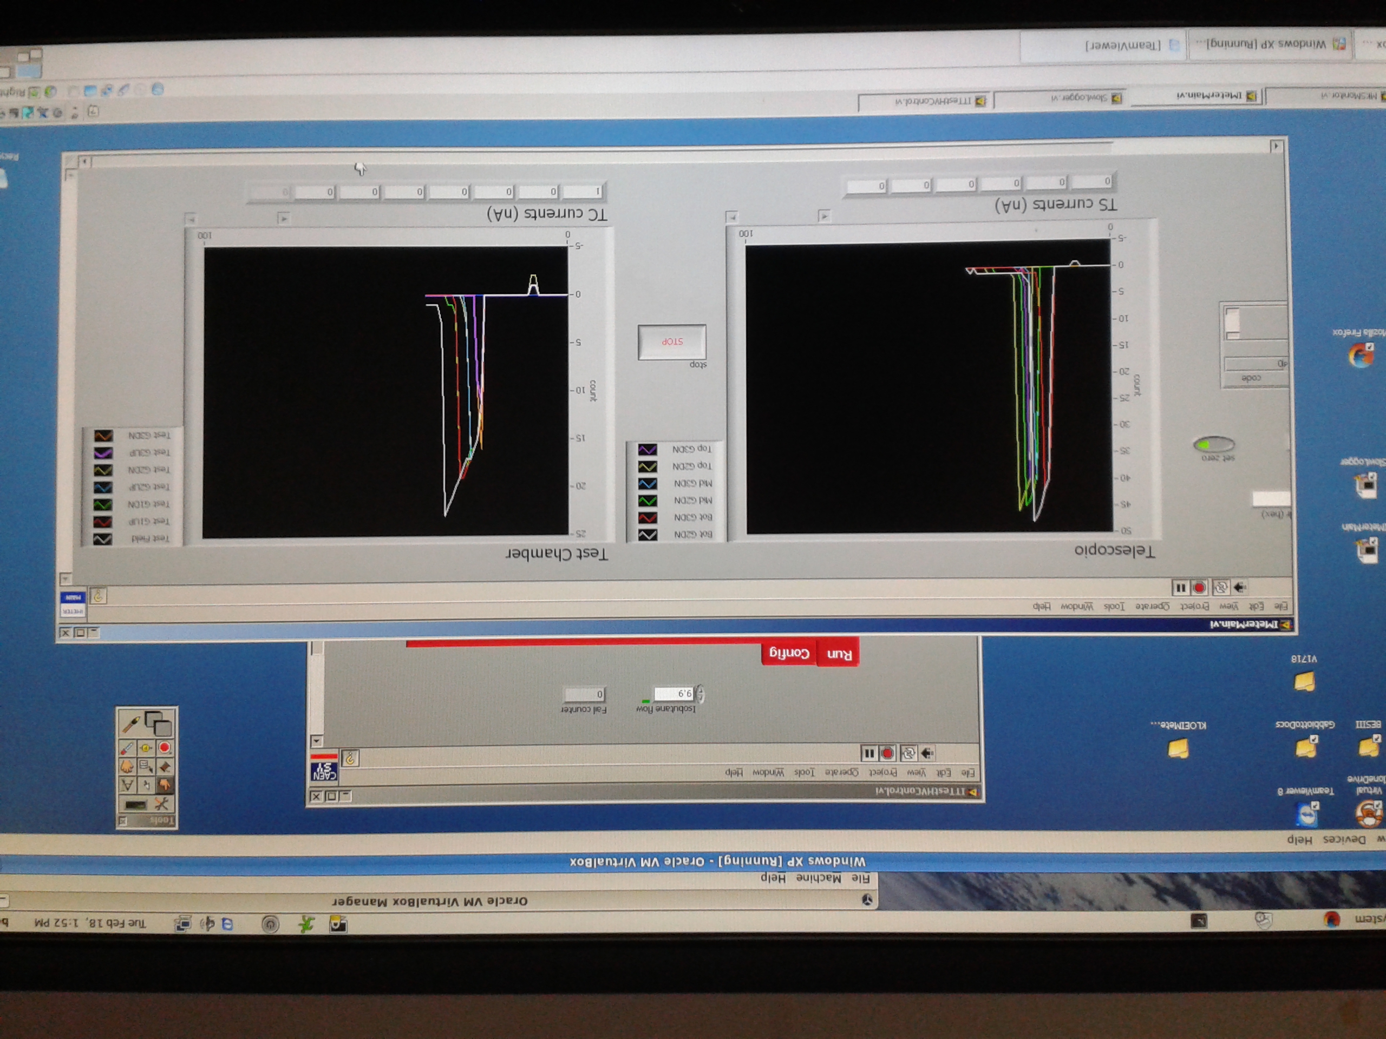Click the Tue Feb 18, 1:52 PM clock
The height and width of the screenshot is (1039, 1386).
(90, 923)
